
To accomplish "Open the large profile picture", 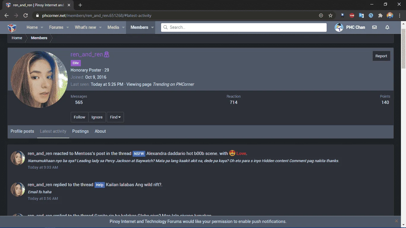I will 39,79.
